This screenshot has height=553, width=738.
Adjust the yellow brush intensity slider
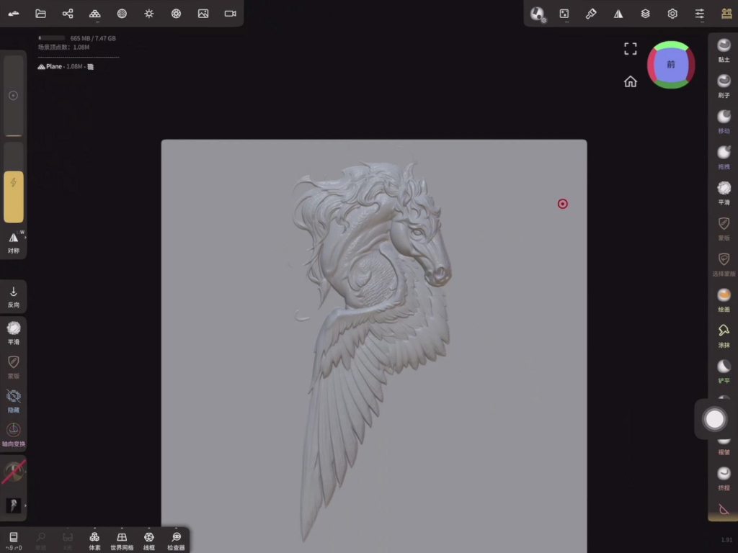[14, 182]
